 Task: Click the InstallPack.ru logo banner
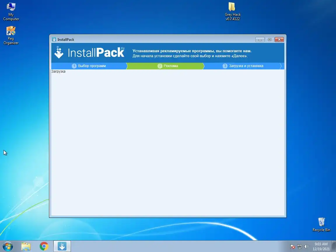pos(89,52)
